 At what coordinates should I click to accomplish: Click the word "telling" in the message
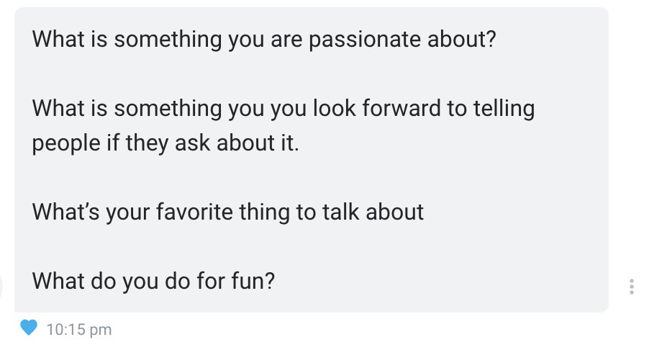coord(504,108)
